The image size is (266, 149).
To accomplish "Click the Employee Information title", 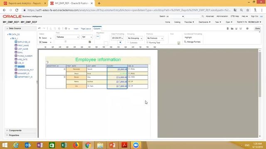I will [x=98, y=60].
